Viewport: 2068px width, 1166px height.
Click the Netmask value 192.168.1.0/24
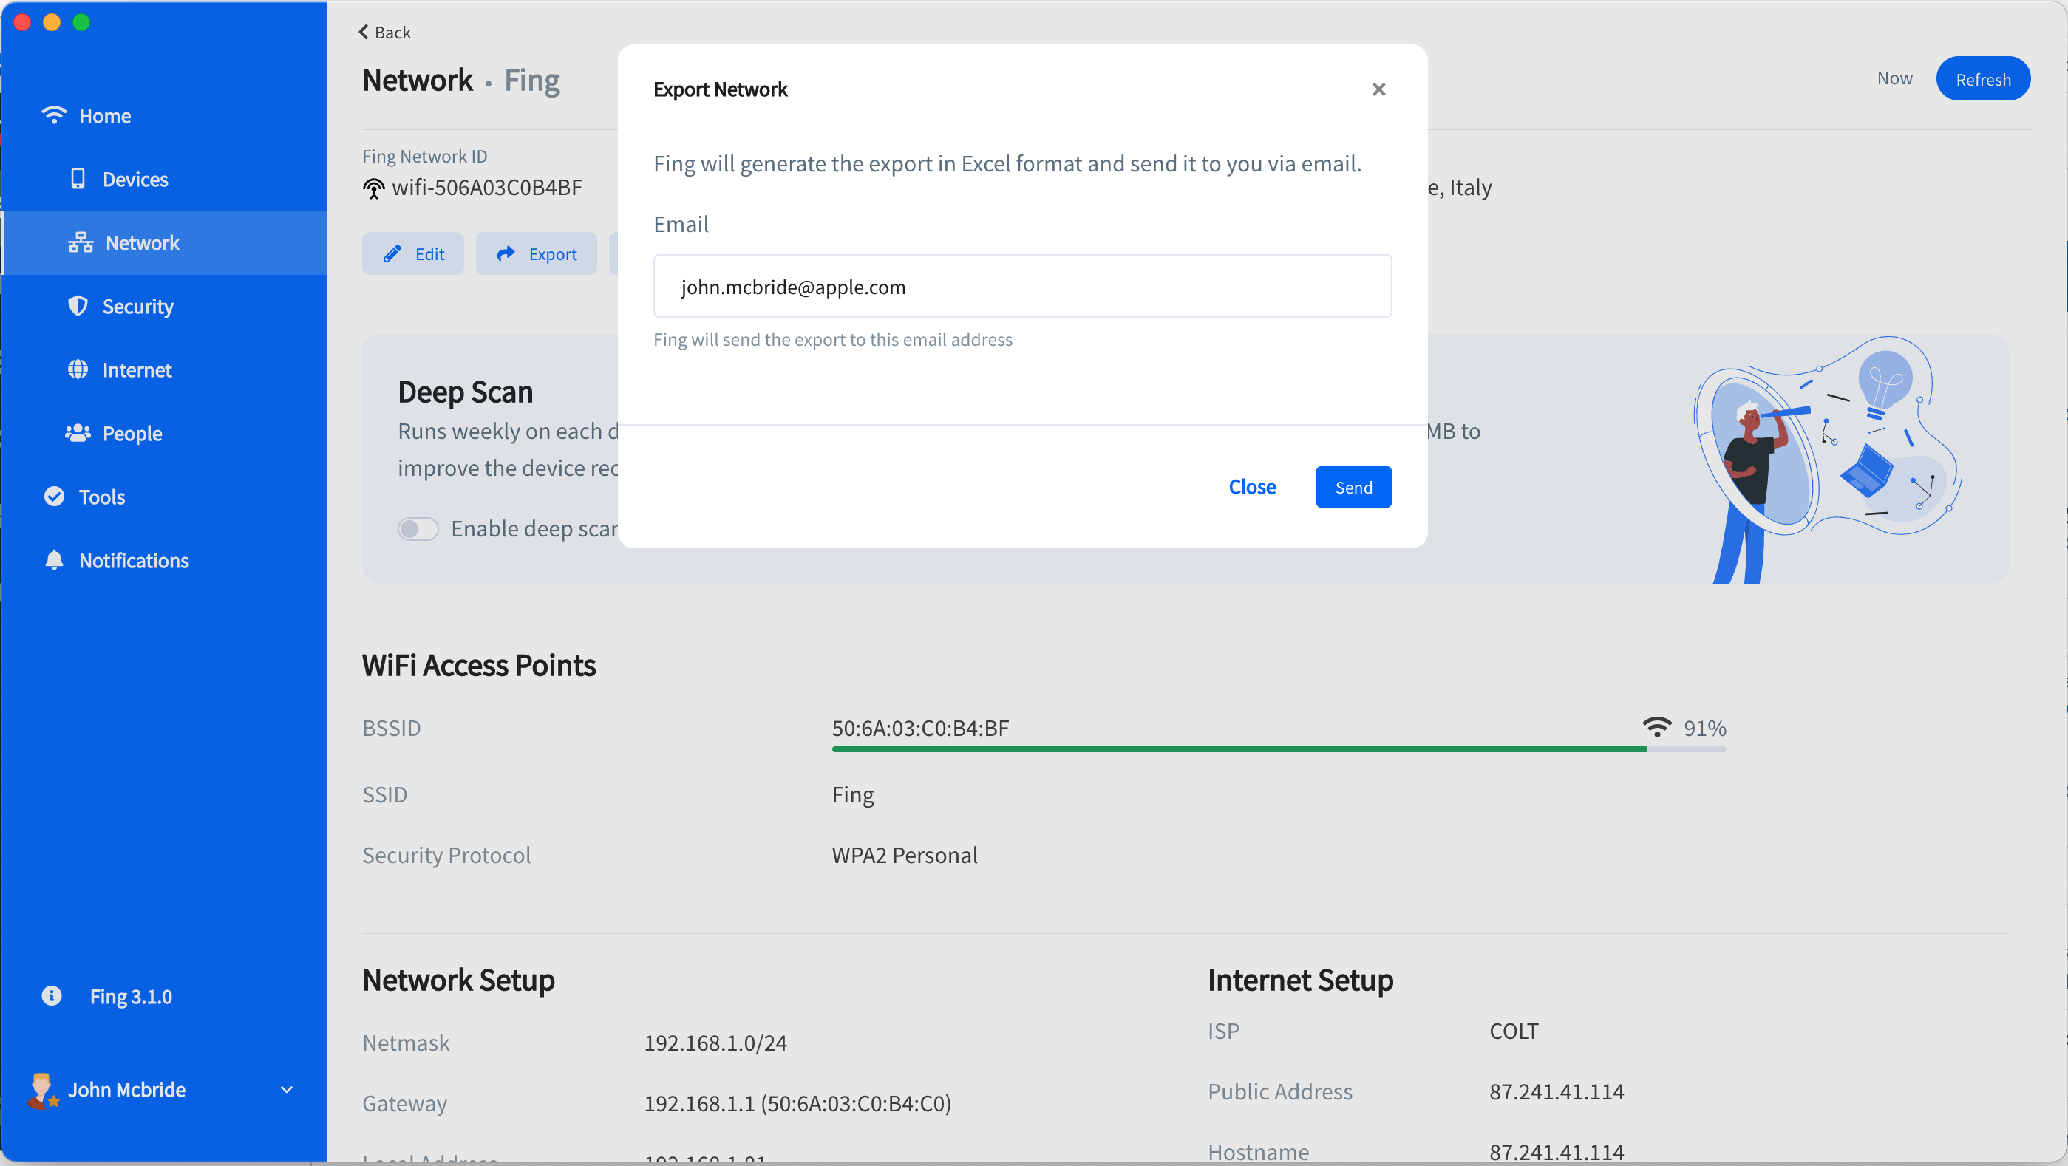pyautogui.click(x=715, y=1043)
